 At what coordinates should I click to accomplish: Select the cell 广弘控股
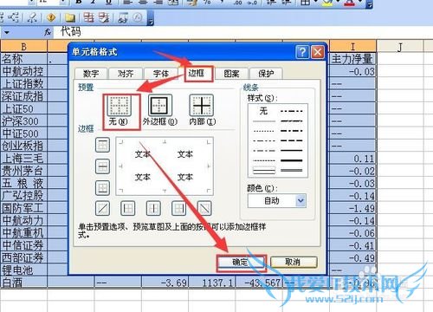coord(23,196)
